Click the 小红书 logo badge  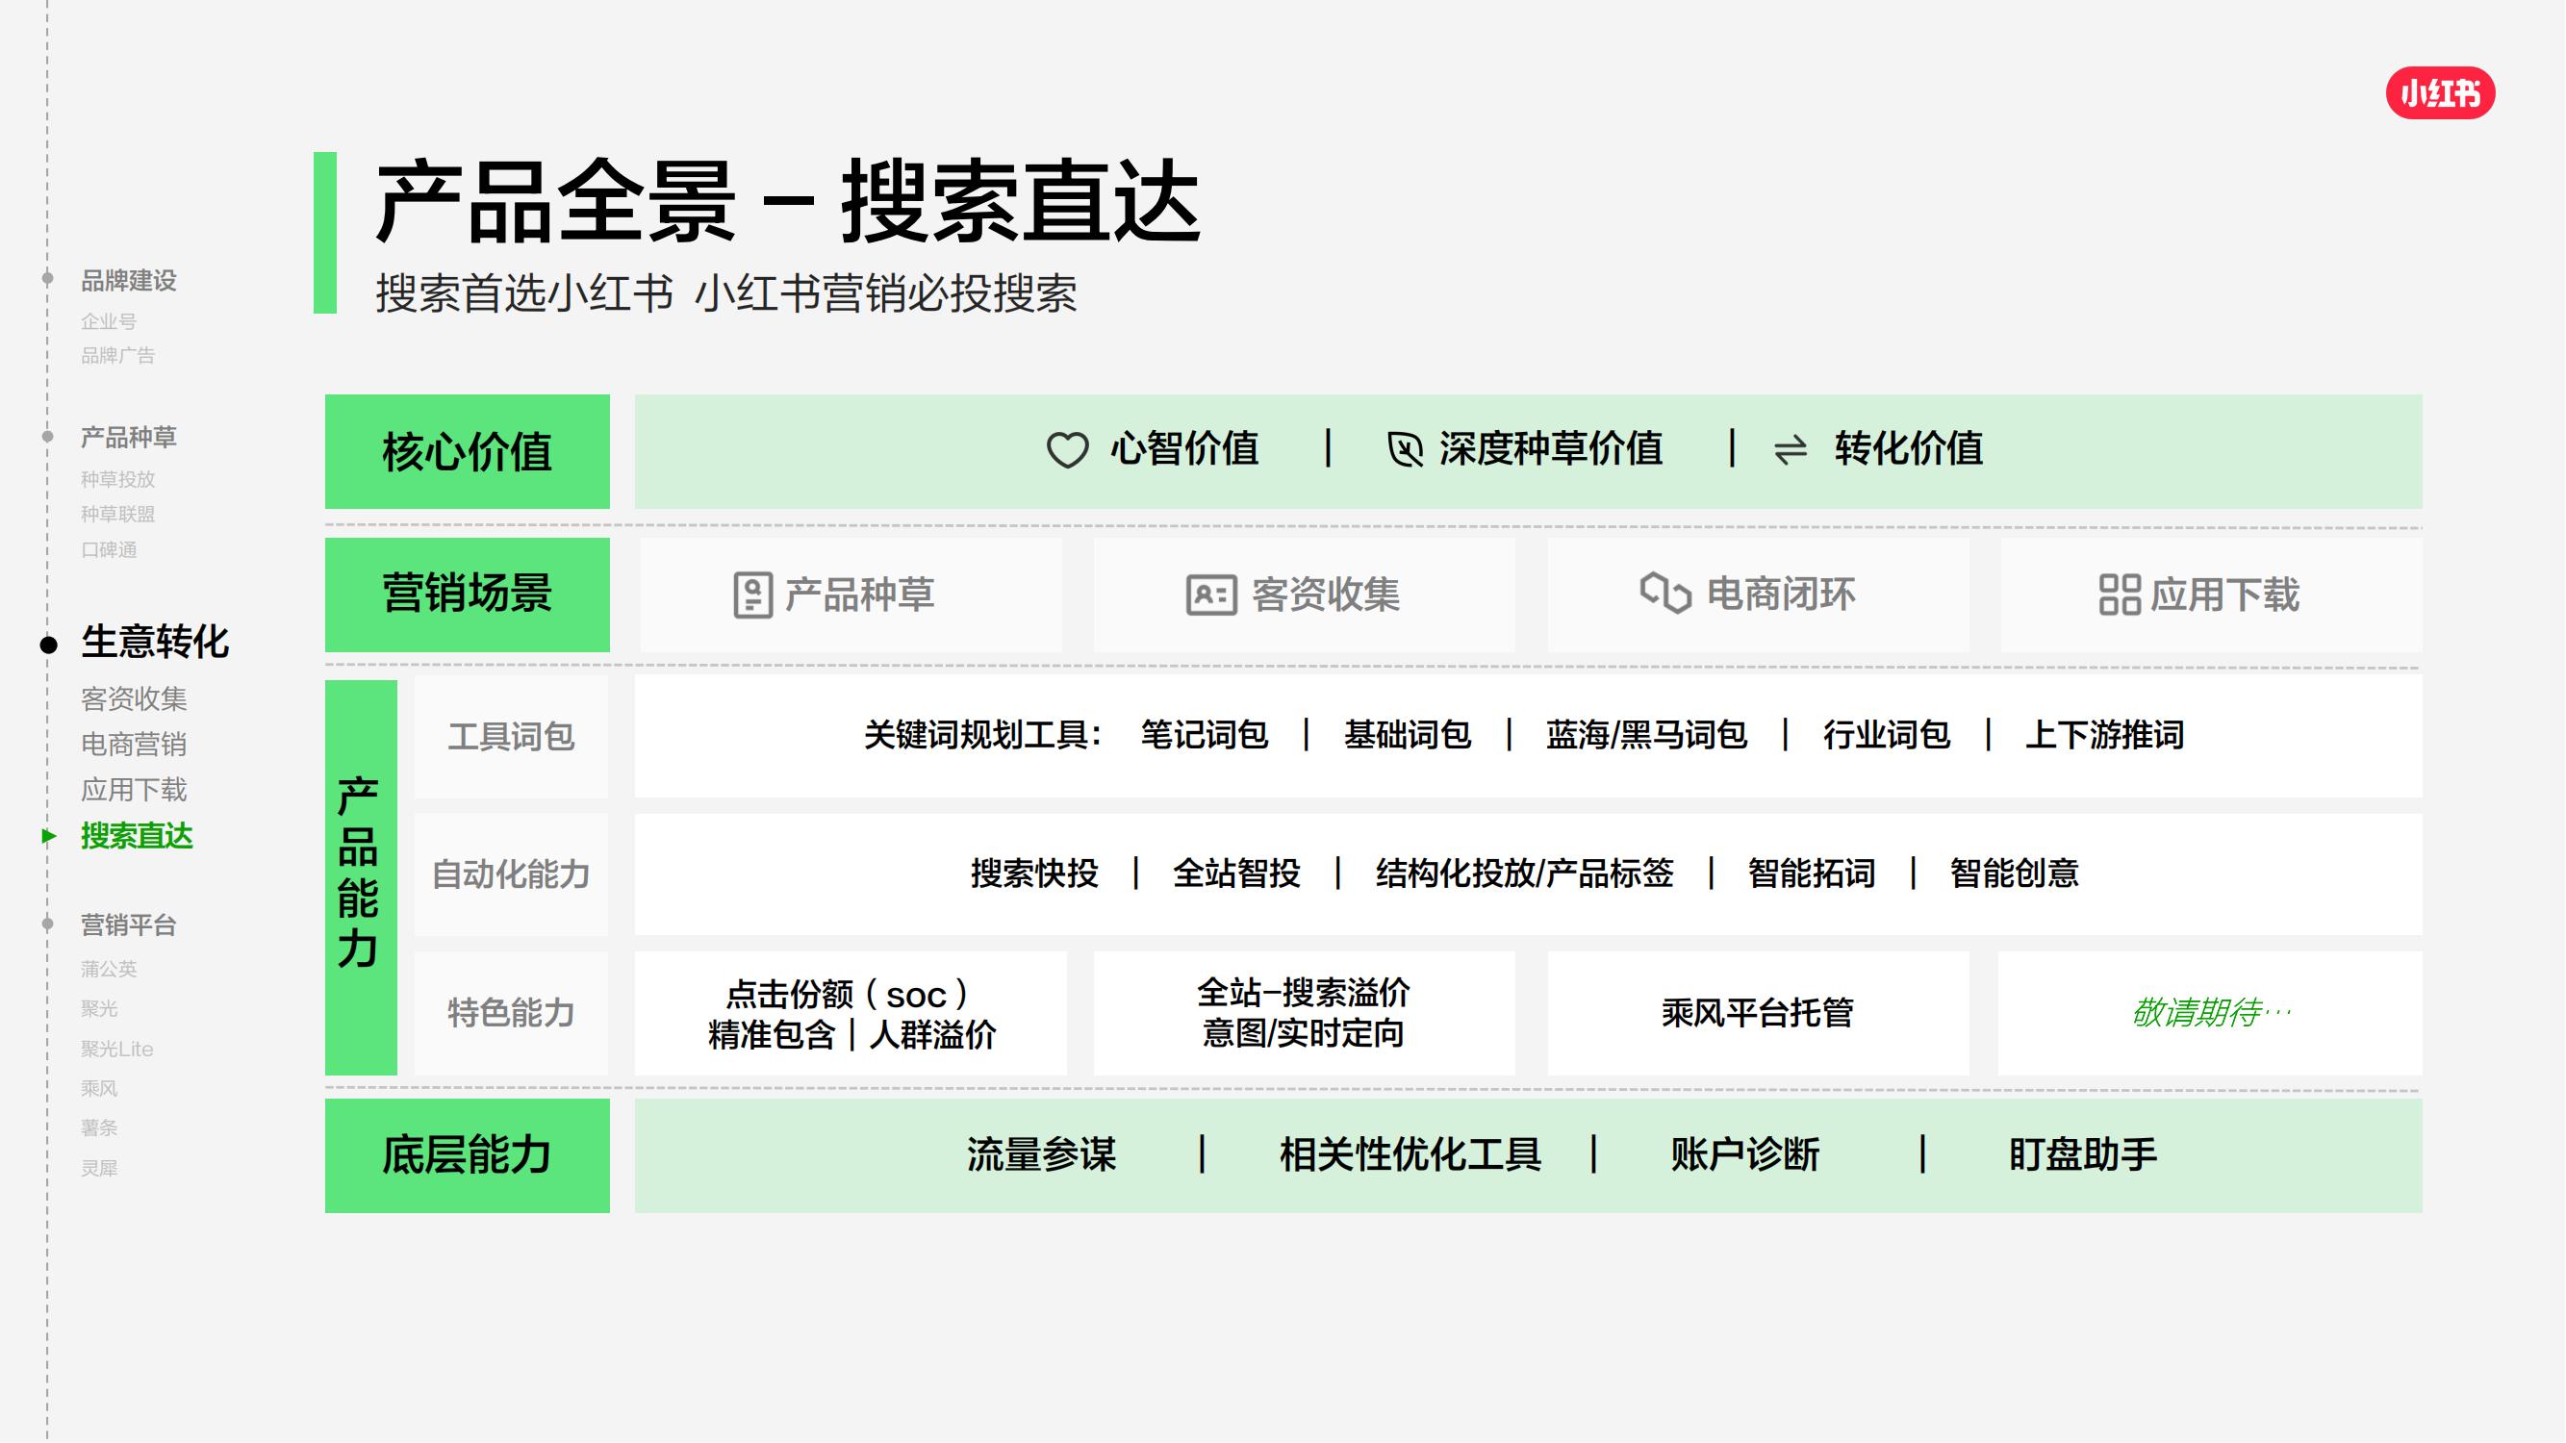[2440, 93]
